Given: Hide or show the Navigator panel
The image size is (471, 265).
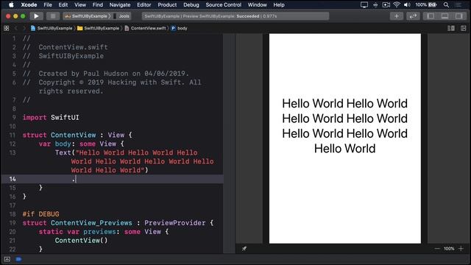Looking at the screenshot, I should click(431, 16).
